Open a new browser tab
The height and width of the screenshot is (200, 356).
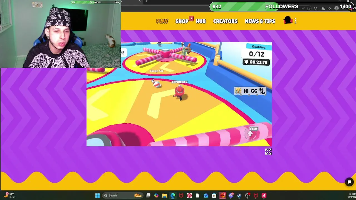click(x=146, y=1)
